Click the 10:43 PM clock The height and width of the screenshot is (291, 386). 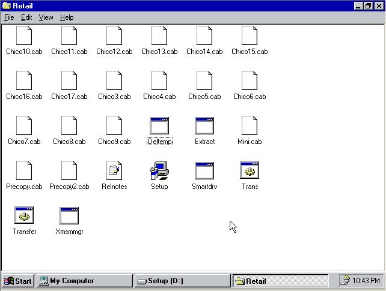click(x=366, y=280)
